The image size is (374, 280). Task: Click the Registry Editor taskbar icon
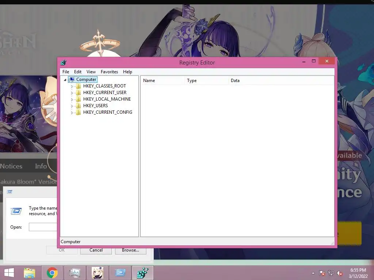(143, 273)
